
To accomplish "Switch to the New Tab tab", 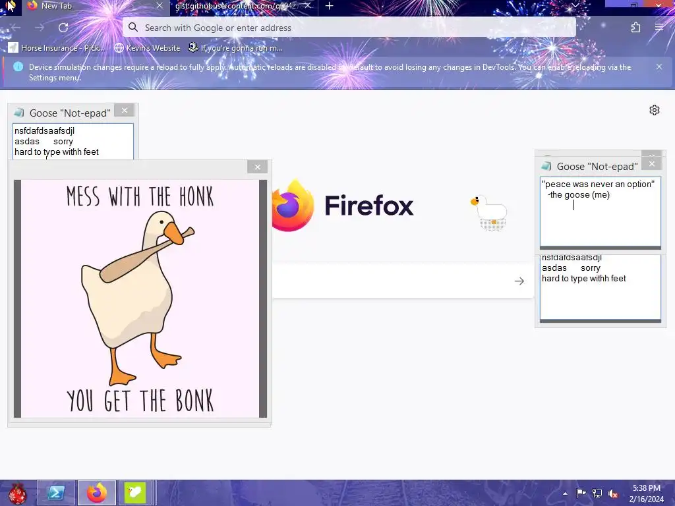I will pyautogui.click(x=96, y=6).
